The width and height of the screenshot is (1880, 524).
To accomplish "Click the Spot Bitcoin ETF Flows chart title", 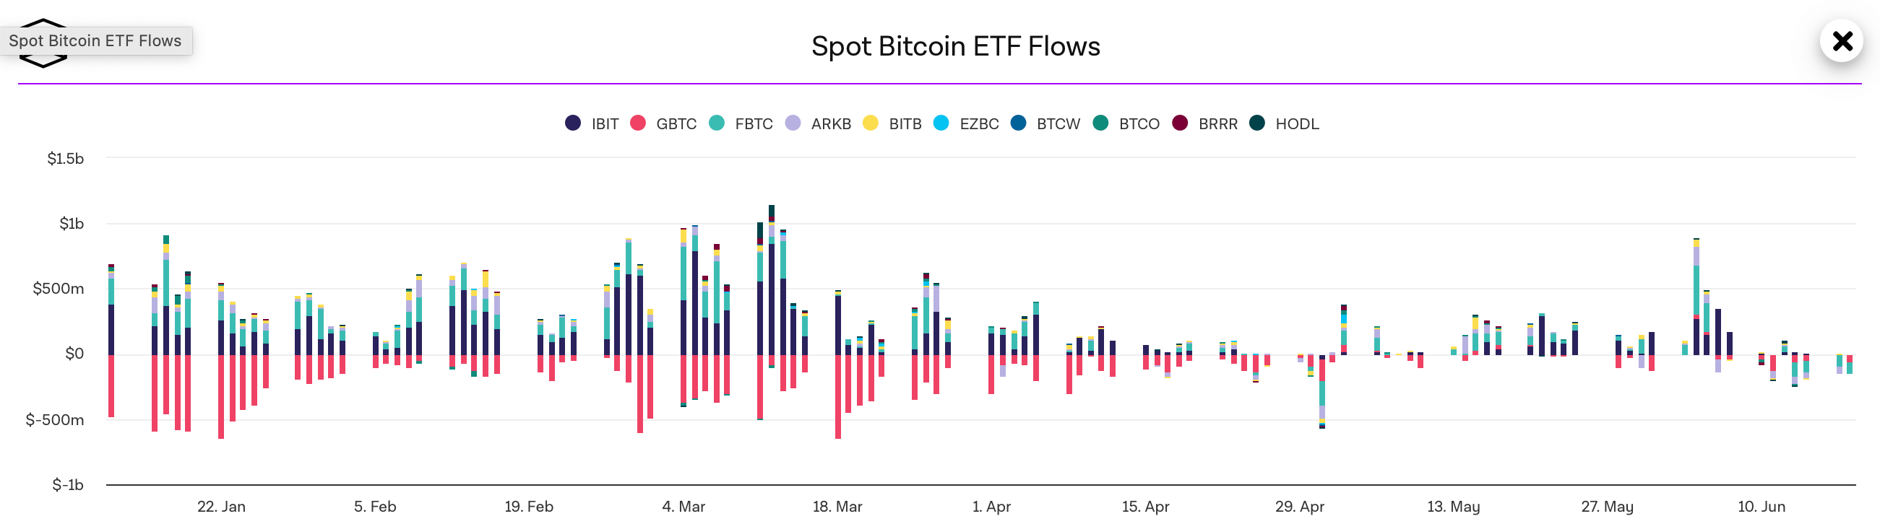I will (955, 47).
